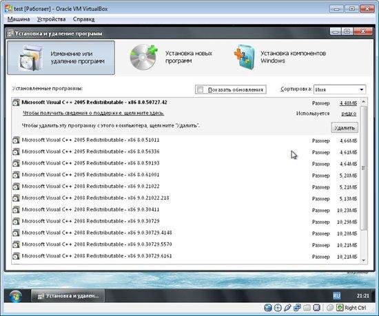Click the 'Установленные программы:' label
This screenshot has width=379, height=316.
(48, 88)
